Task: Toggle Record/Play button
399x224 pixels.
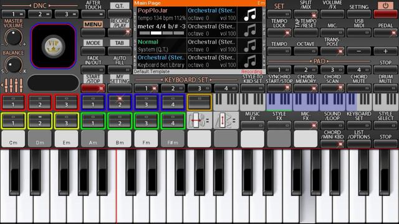Action: tap(119, 32)
